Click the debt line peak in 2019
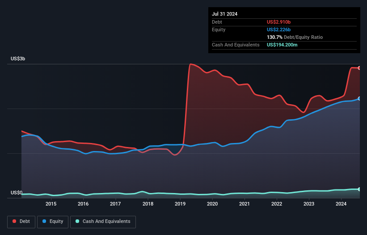The image size is (367, 235). tap(190, 64)
